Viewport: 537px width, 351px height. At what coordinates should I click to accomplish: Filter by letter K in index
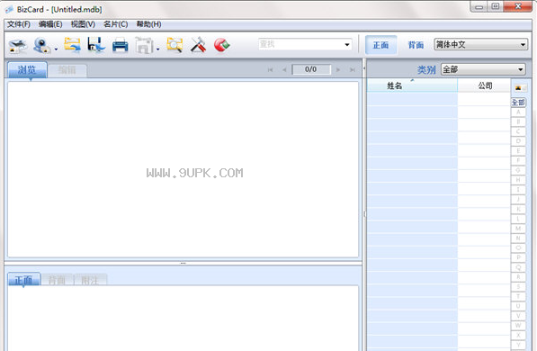pos(518,209)
